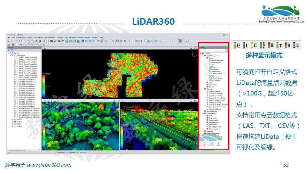Image resolution: width=307 pixels, height=173 pixels.
Task: Click the ID mode icon in slide legend strip
Action: pyautogui.click(x=296, y=45)
